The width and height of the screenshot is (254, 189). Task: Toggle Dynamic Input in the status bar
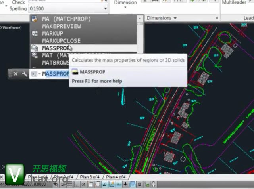pos(119,184)
